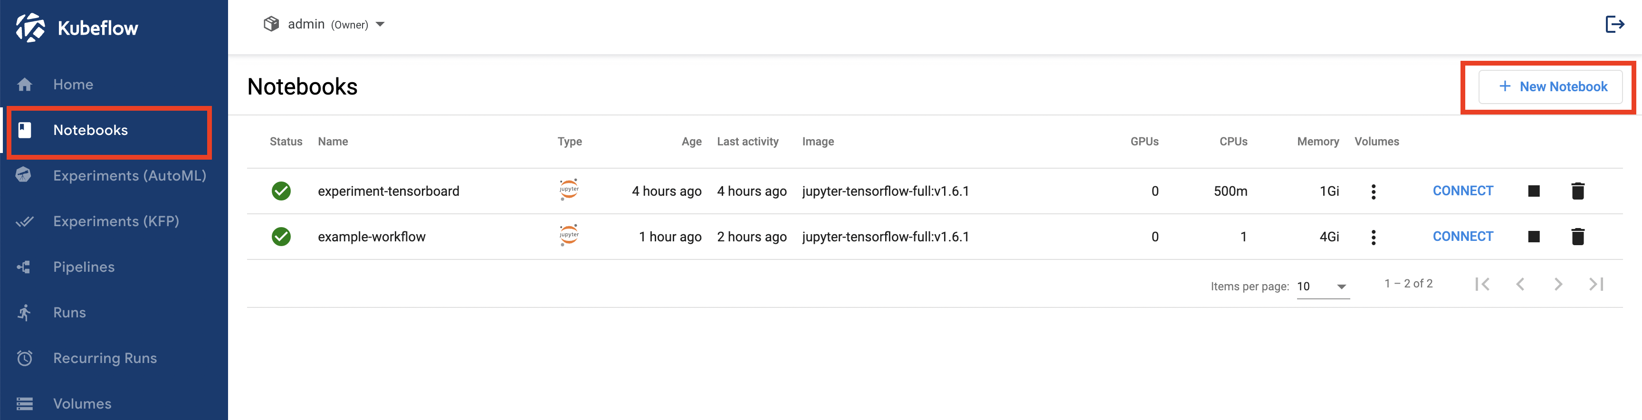Screen dimensions: 1642x420
Task: Select Recurring Runs from sidebar
Action: (x=105, y=358)
